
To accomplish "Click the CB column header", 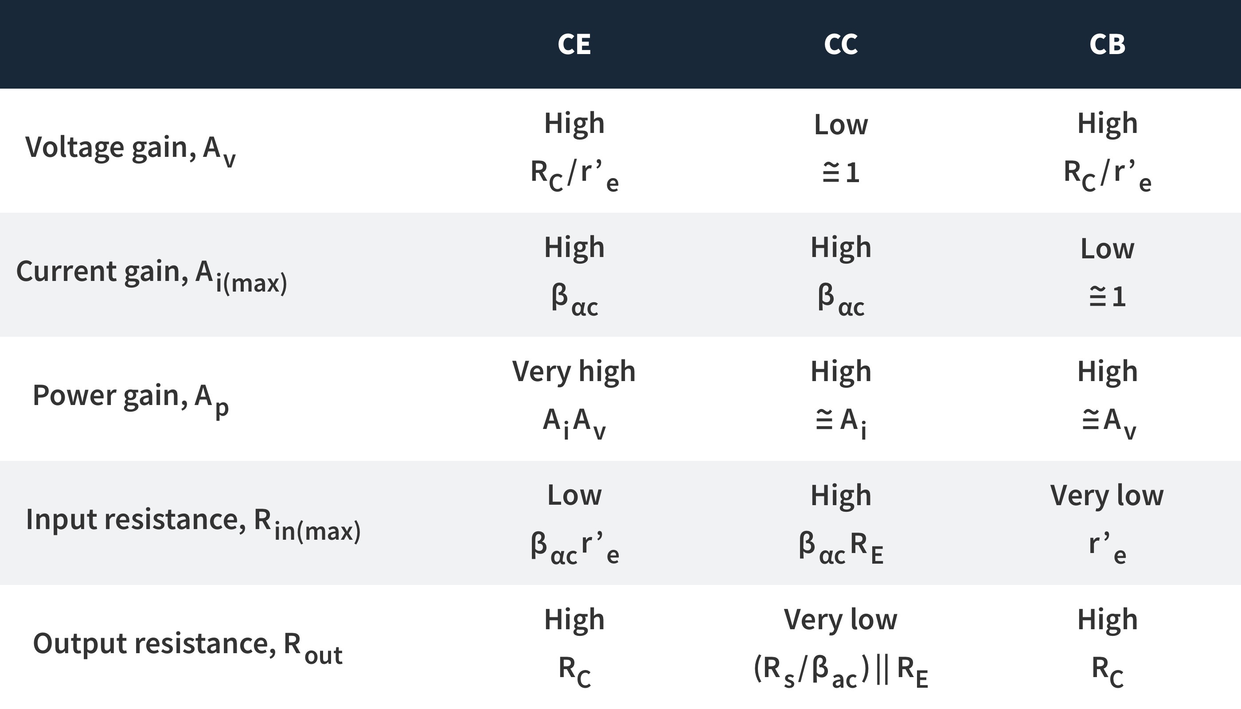I will tap(1107, 44).
